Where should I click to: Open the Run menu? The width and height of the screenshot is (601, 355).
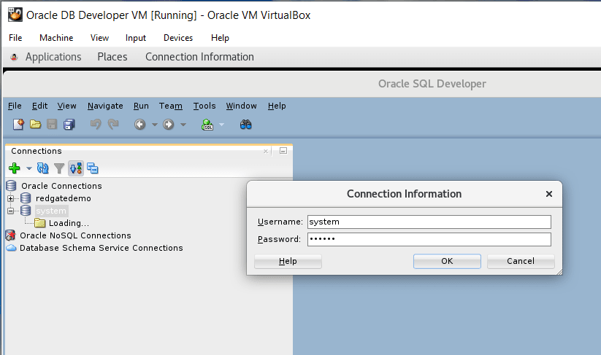point(141,106)
